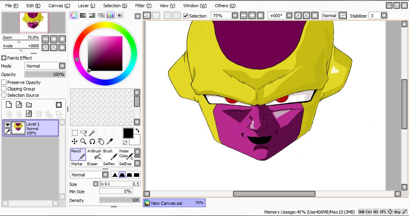Select the Lasso tool
The image size is (409, 216).
pos(84,133)
